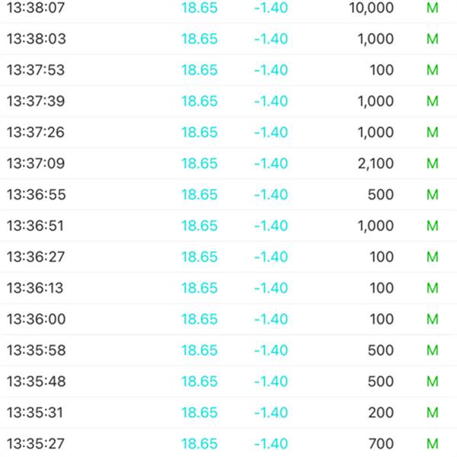Select the 700 volume entry
This screenshot has height=457, width=457.
(382, 444)
